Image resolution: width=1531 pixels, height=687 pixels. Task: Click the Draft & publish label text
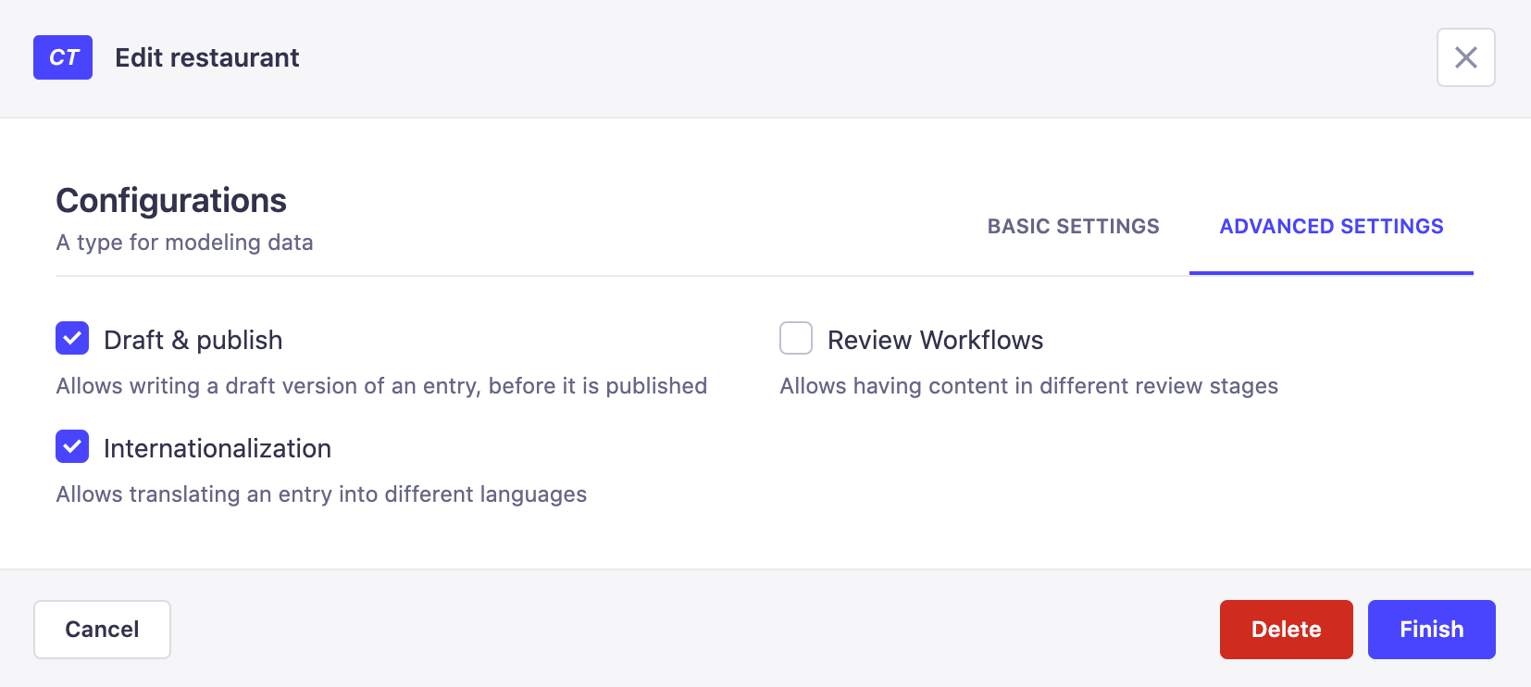click(193, 341)
